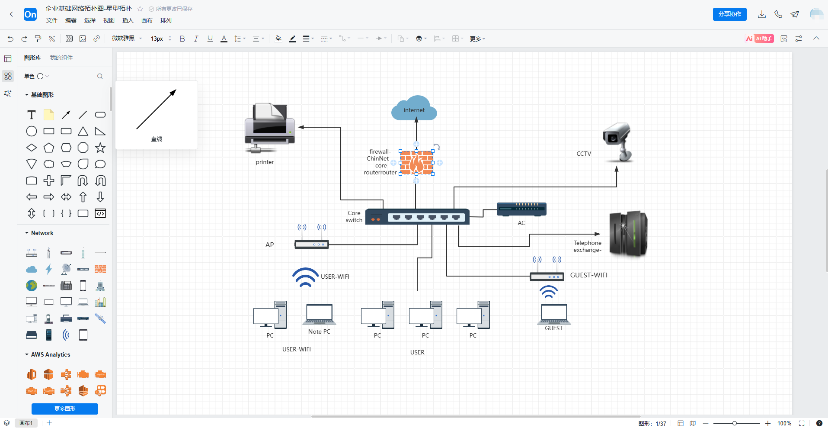
Task: Click the insert link icon
Action: pyautogui.click(x=96, y=39)
